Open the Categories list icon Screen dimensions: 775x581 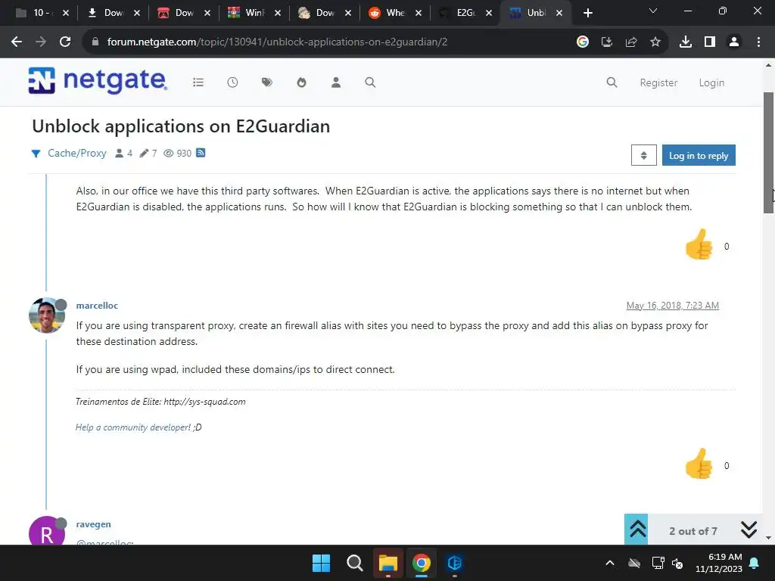198,82
